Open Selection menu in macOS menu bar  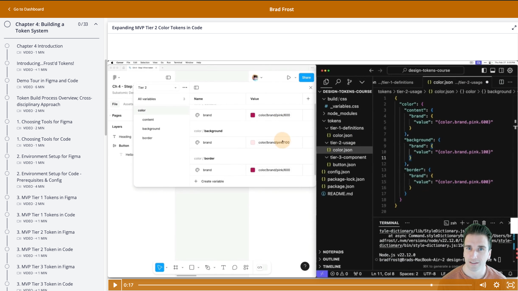[x=145, y=63]
